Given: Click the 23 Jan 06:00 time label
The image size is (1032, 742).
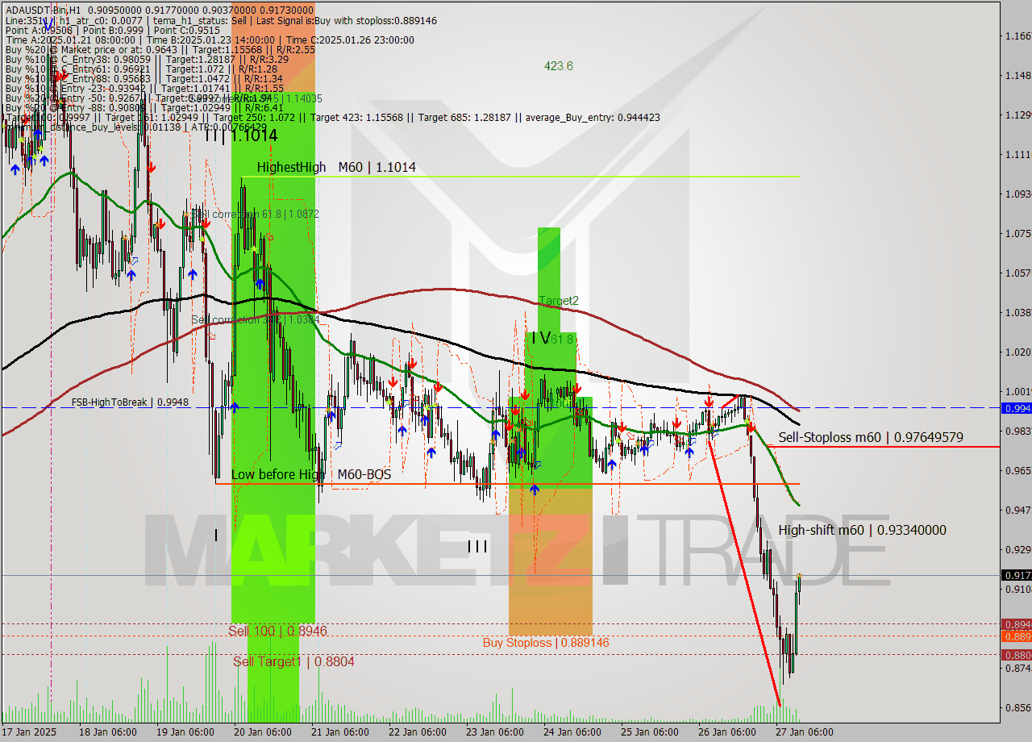Looking at the screenshot, I should (494, 732).
